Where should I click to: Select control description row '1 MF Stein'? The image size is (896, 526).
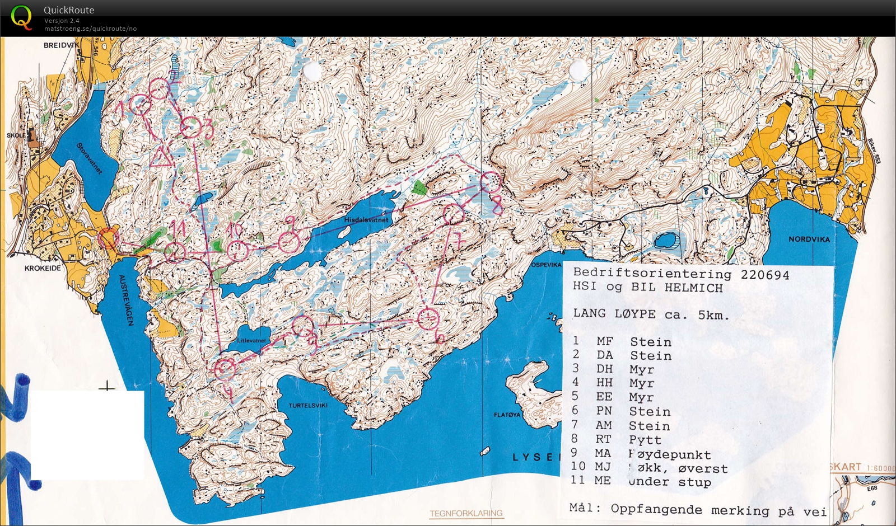click(x=622, y=341)
